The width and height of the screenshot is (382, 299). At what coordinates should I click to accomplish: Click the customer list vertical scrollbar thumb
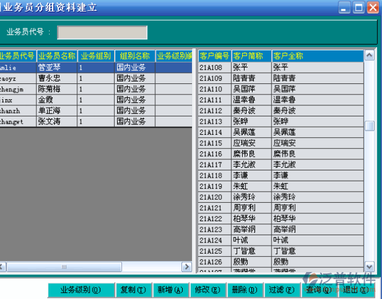pyautogui.click(x=369, y=126)
